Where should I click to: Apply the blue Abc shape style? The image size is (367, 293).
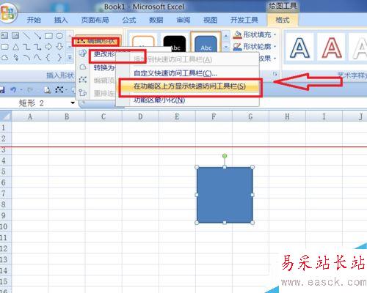pyautogui.click(x=206, y=42)
